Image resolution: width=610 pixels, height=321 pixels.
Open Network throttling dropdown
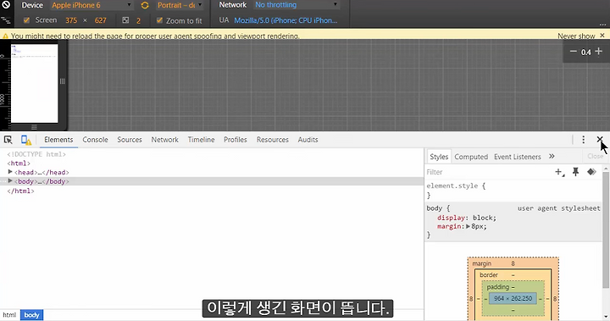click(296, 5)
